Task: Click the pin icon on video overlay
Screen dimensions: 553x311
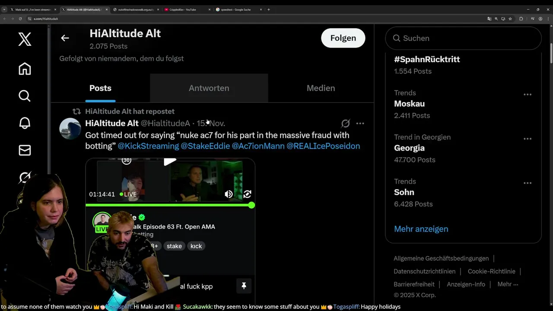Action: tap(244, 286)
